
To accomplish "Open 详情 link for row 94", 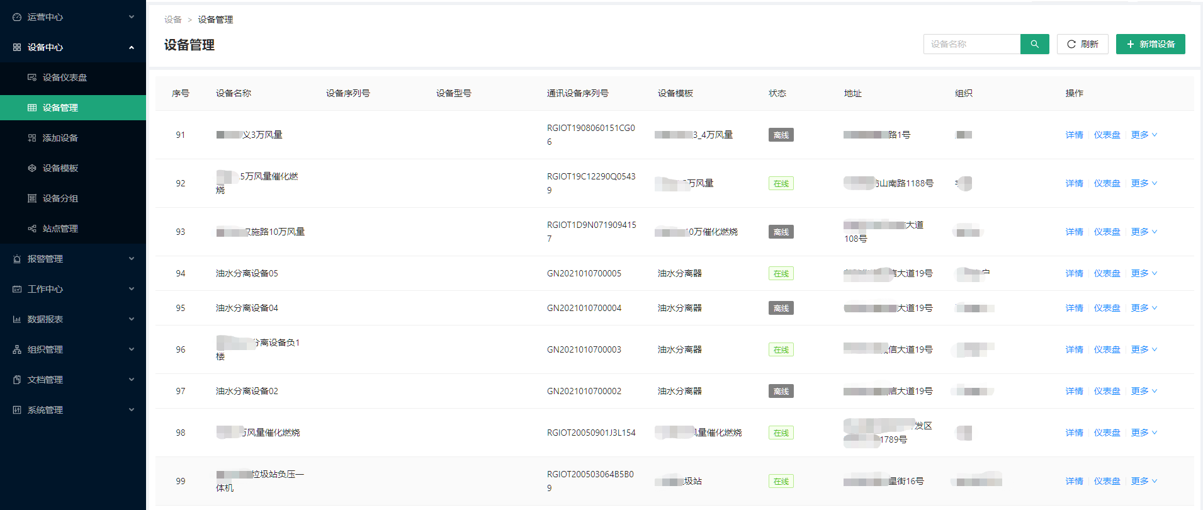I will (x=1074, y=273).
